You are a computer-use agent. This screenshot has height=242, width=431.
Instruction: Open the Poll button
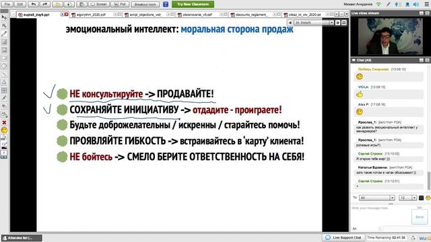point(120,4)
